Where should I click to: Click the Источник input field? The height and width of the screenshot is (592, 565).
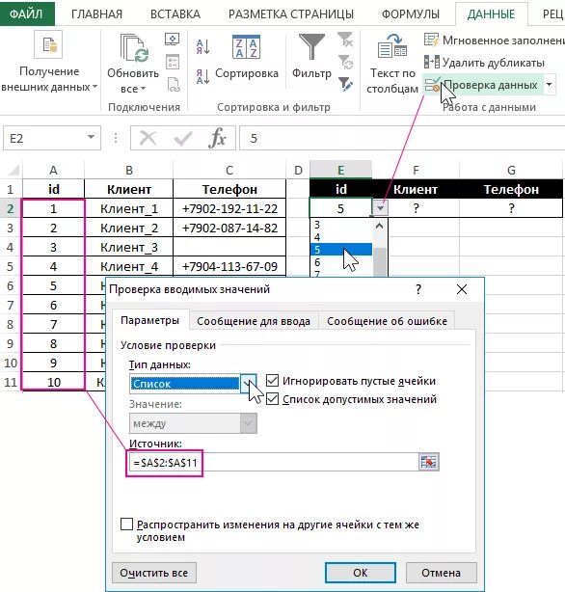[273, 462]
